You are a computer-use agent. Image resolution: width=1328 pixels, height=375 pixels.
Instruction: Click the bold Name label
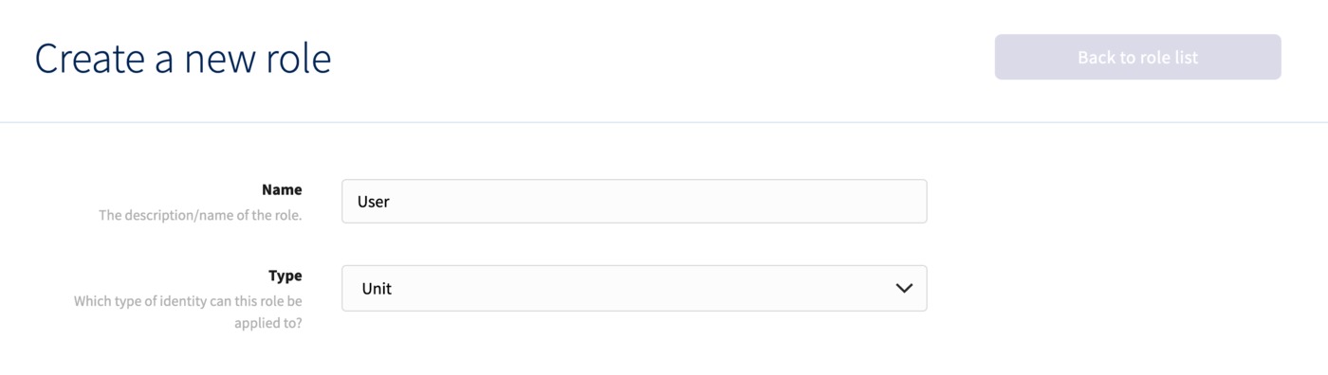tap(282, 189)
